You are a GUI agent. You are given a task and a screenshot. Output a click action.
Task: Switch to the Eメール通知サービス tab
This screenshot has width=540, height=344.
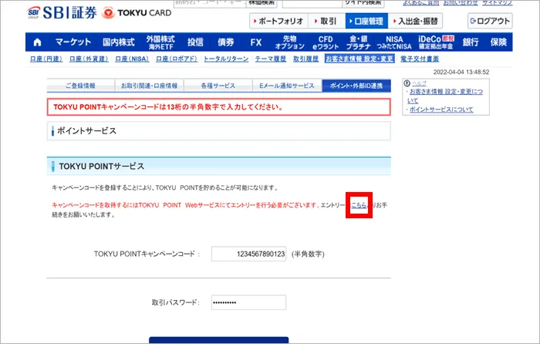(x=286, y=85)
